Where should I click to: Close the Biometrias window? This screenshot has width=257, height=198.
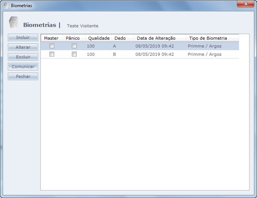pos(245,4)
